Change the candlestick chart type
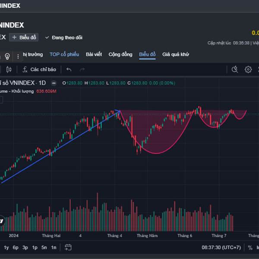 coord(9,69)
